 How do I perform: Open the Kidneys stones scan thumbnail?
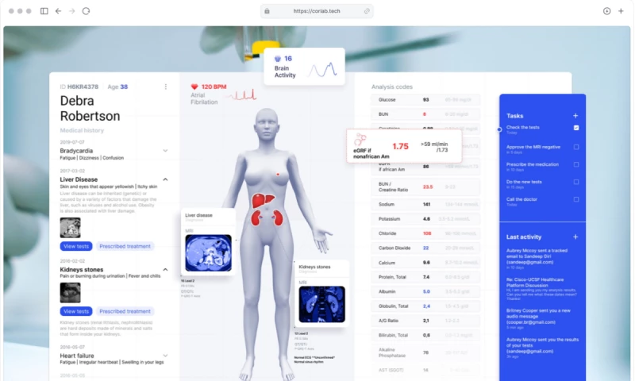(70, 293)
